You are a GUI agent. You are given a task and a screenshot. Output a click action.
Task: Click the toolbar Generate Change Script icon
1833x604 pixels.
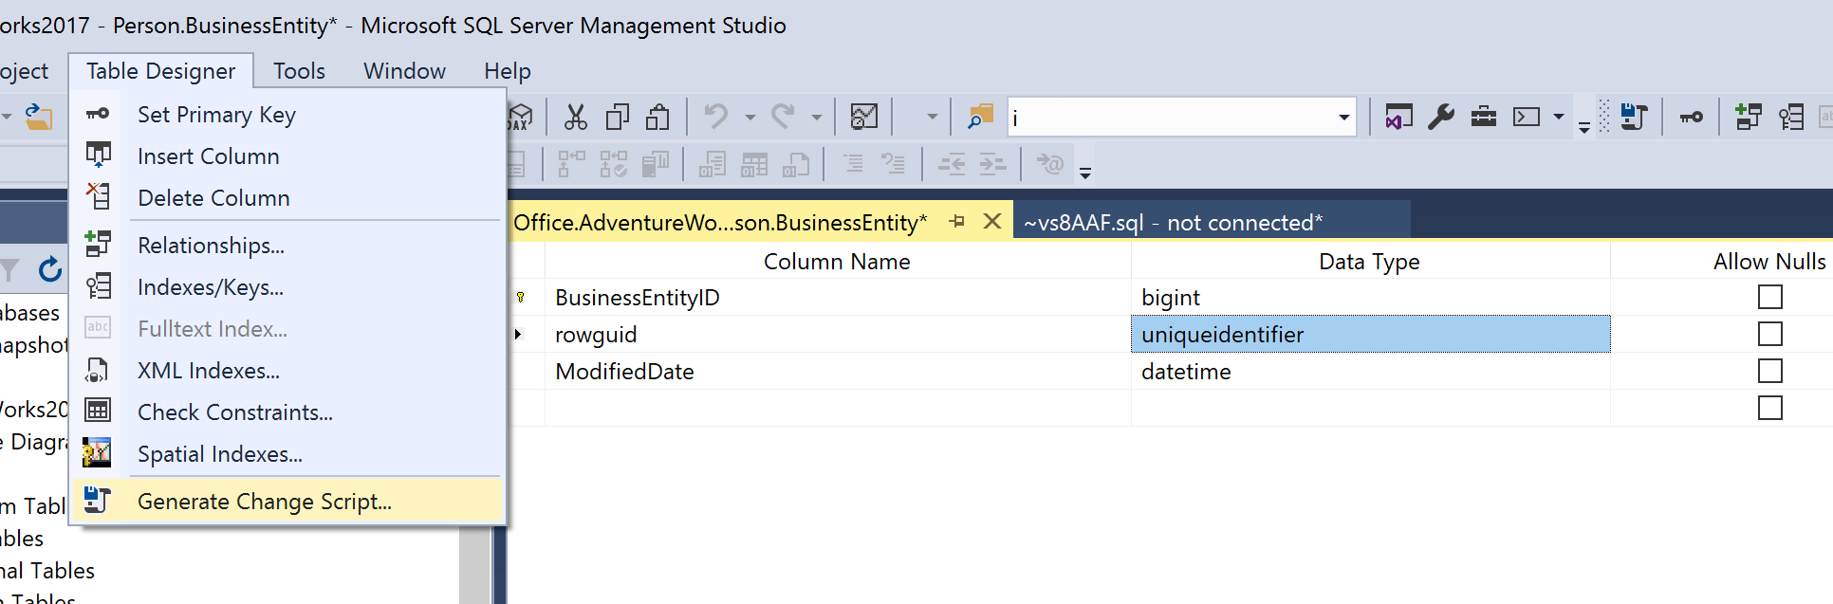(1634, 117)
